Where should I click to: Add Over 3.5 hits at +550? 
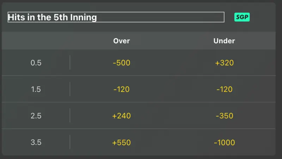[122, 143]
